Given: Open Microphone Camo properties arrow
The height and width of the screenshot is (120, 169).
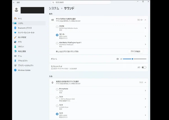Looking at the screenshot, I should click(x=145, y=91).
